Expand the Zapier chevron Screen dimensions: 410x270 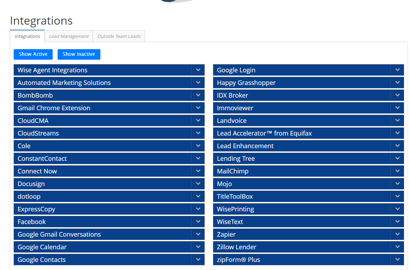click(398, 234)
